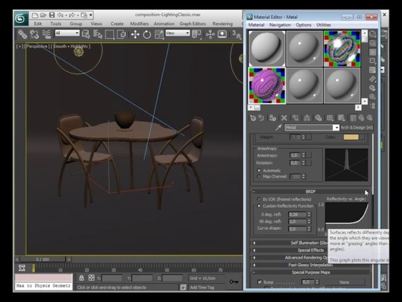This screenshot has width=402, height=302.
Task: Click the Bump map None button
Action: click(344, 282)
